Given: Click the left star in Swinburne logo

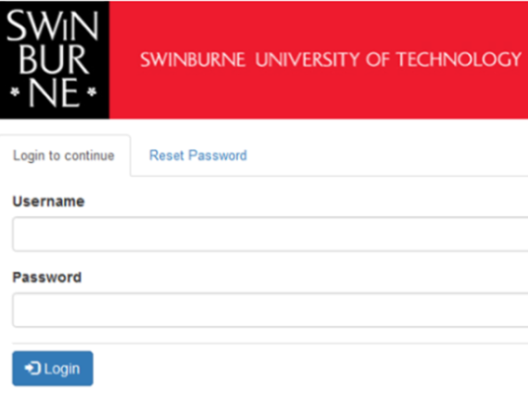Looking at the screenshot, I should pos(15,91).
